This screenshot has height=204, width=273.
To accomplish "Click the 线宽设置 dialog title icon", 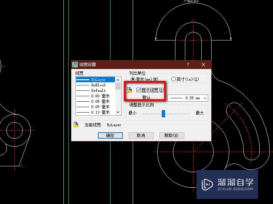I will pyautogui.click(x=75, y=65).
